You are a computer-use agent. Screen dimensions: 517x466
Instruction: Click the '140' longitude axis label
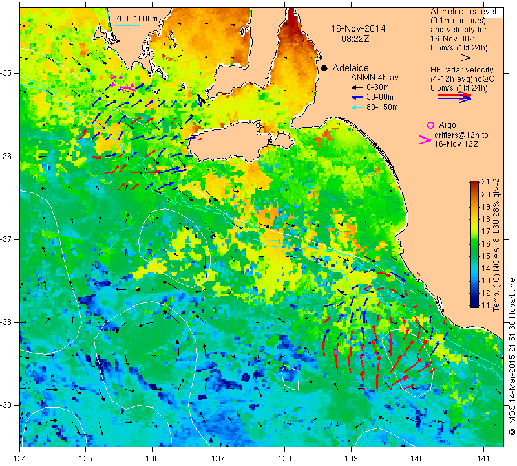[x=417, y=459]
